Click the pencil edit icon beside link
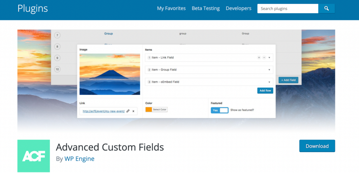Viewport: 359px width, 173px height. (128, 111)
